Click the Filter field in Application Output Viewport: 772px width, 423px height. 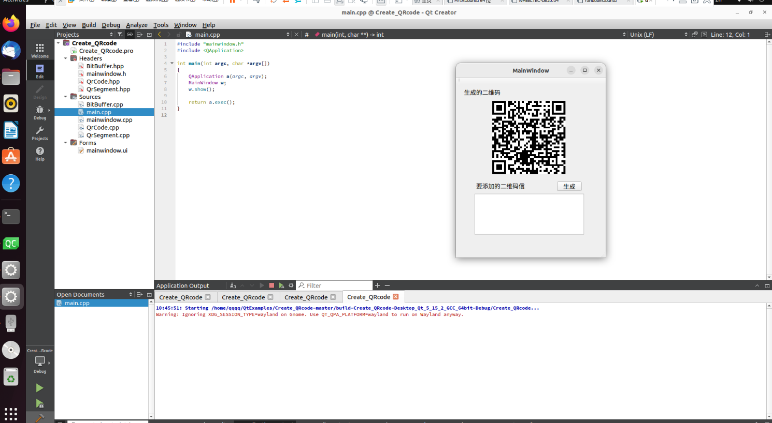coord(335,285)
